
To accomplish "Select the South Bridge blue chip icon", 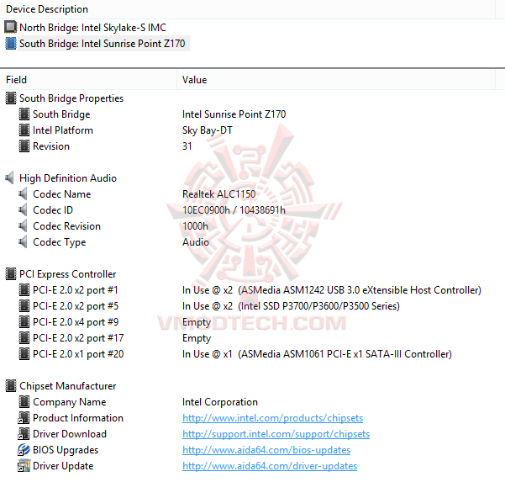I will click(x=11, y=43).
